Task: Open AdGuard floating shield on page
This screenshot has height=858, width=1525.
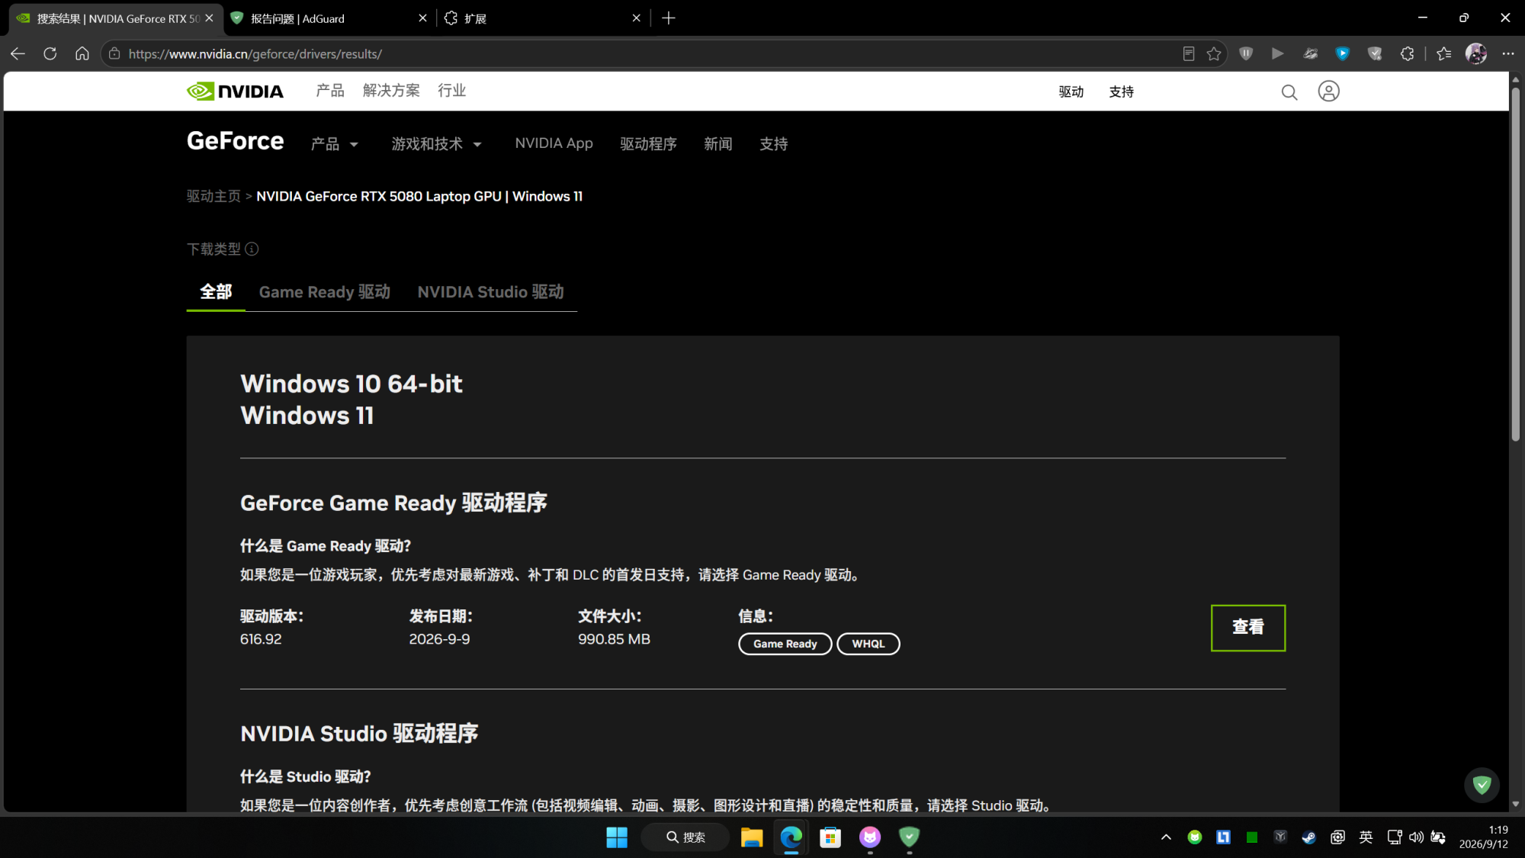Action: pos(1482,785)
